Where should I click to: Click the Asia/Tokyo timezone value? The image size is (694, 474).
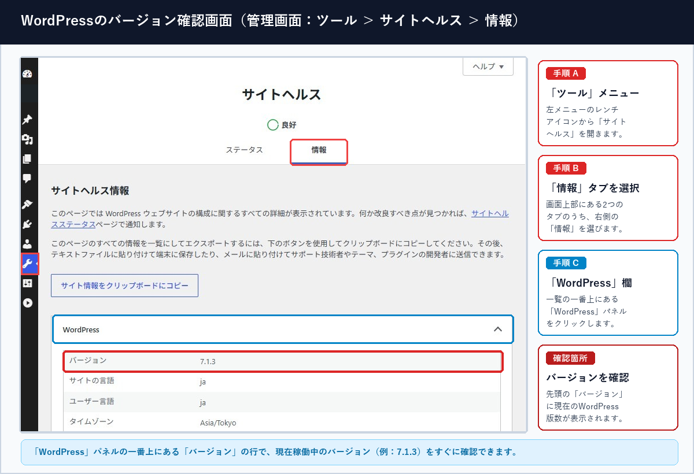[x=218, y=423]
